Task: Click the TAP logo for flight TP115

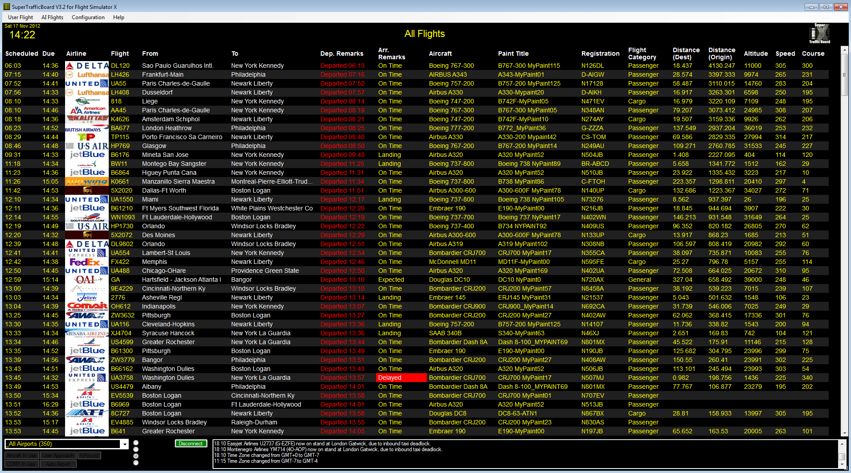Action: [87, 137]
